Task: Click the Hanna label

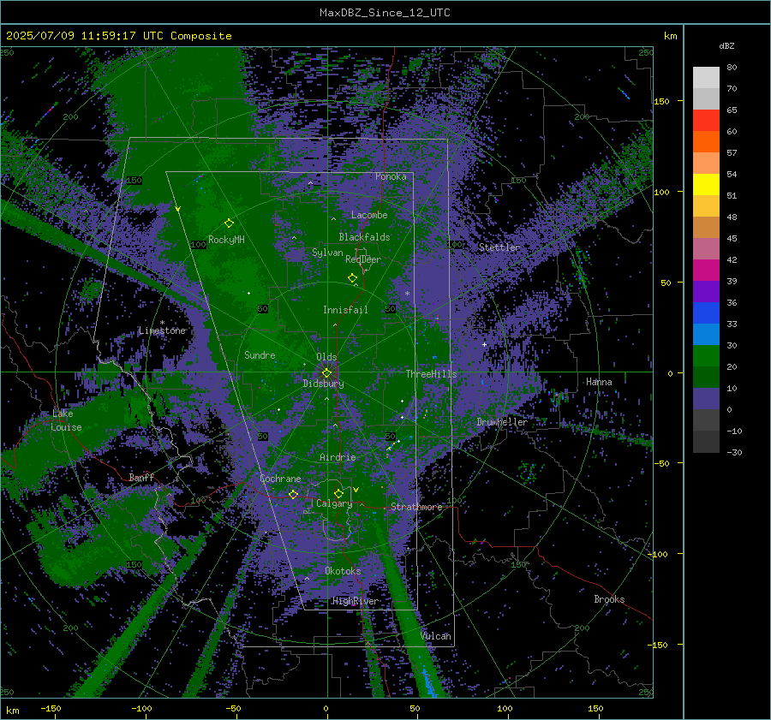Action: [599, 382]
